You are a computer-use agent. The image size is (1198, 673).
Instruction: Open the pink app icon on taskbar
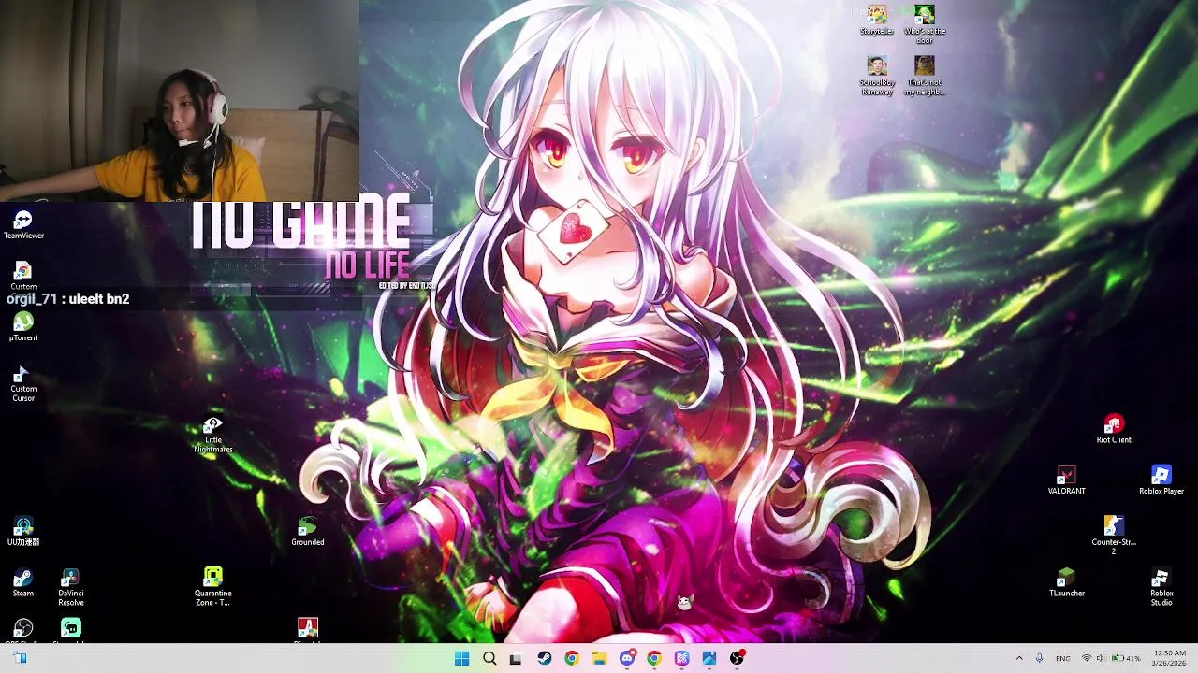click(682, 659)
